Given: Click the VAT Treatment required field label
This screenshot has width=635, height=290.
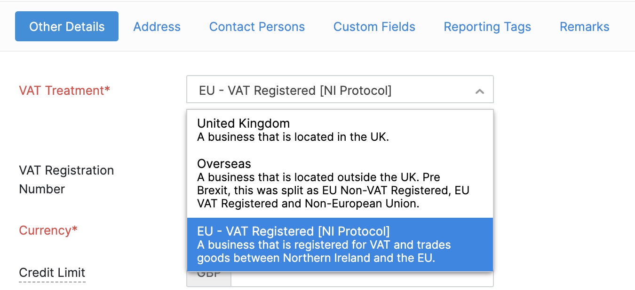Looking at the screenshot, I should (x=64, y=90).
